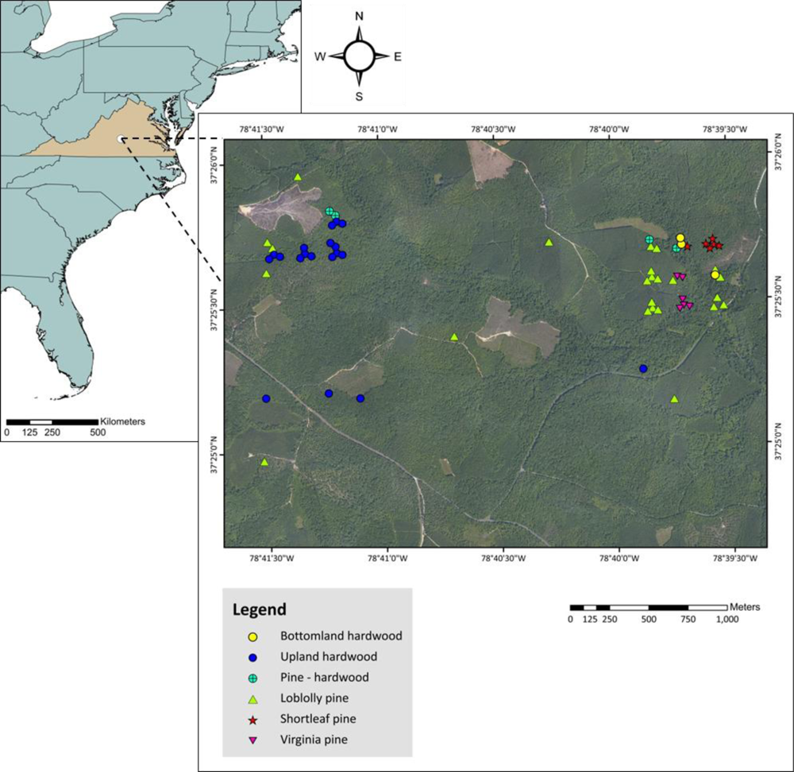Click the 'Kilometers' scale bar label
This screenshot has height=772, width=794.
(x=122, y=421)
